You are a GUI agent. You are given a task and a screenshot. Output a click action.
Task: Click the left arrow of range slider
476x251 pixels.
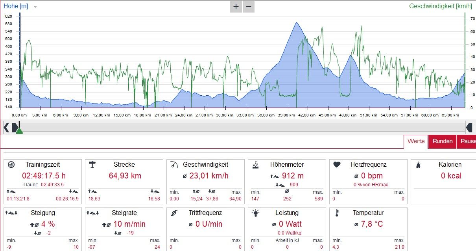6,127
